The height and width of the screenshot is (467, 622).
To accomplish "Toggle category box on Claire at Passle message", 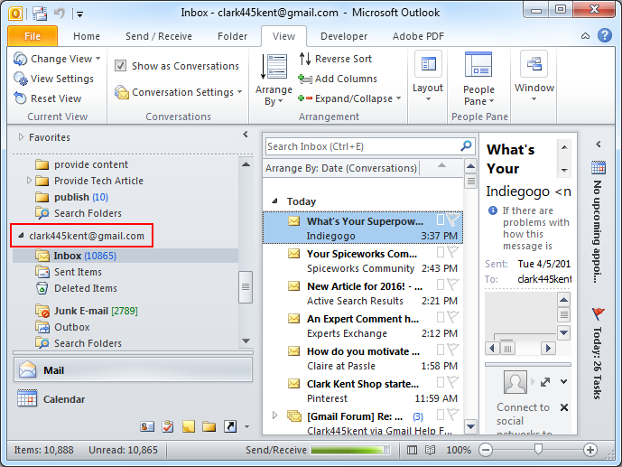I will pos(441,350).
